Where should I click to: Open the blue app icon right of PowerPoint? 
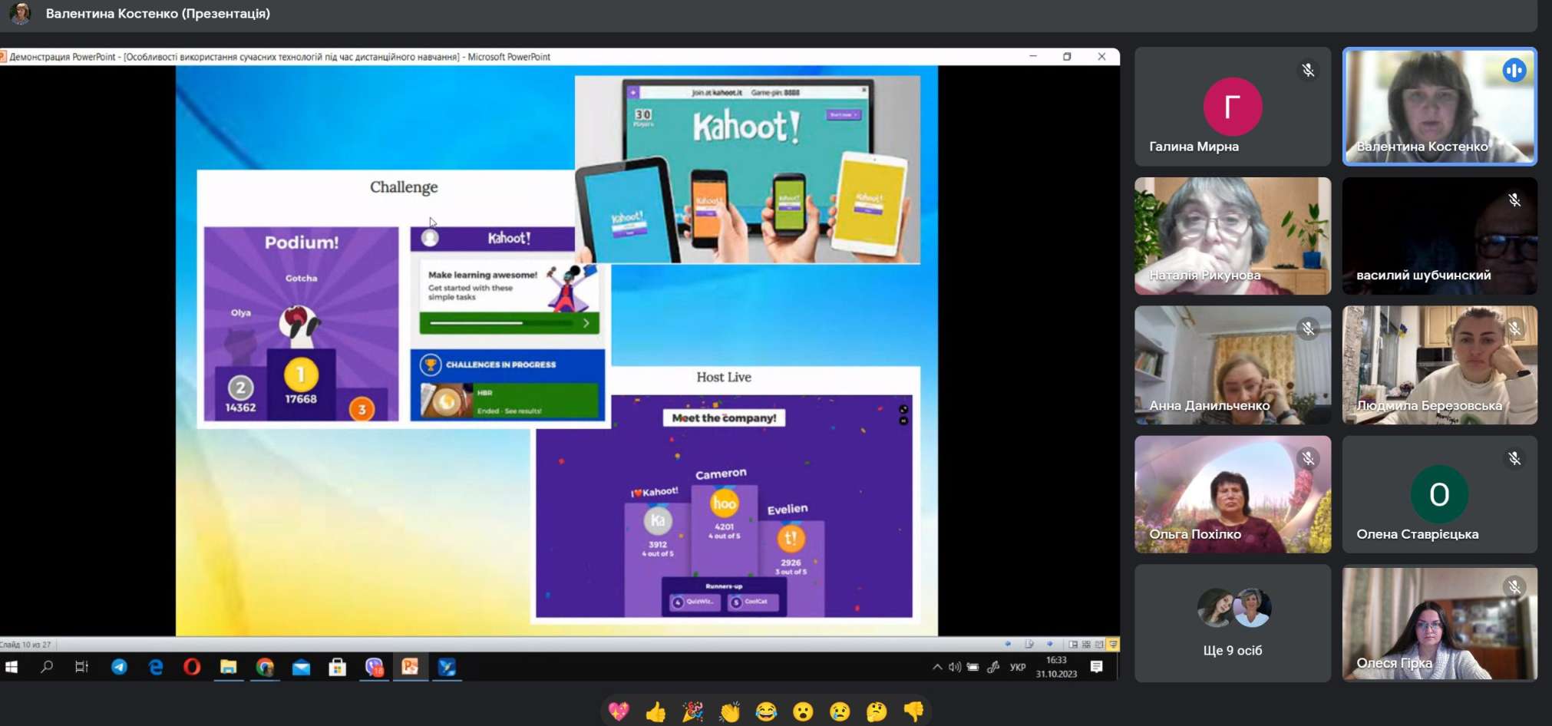click(x=447, y=667)
